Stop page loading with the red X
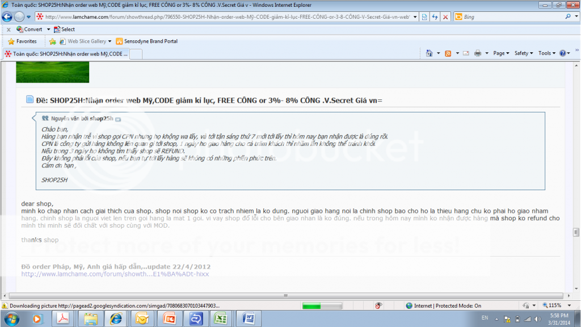Viewport: 581px width, 327px height. [445, 17]
